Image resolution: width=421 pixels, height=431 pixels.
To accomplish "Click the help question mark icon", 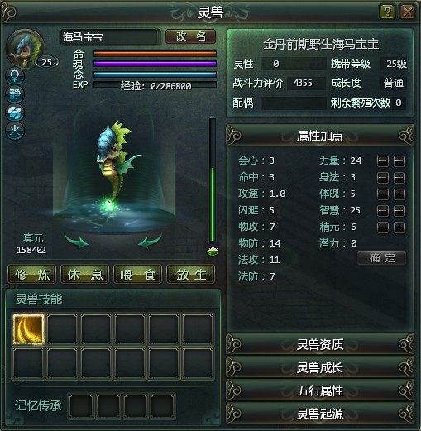I will (387, 12).
